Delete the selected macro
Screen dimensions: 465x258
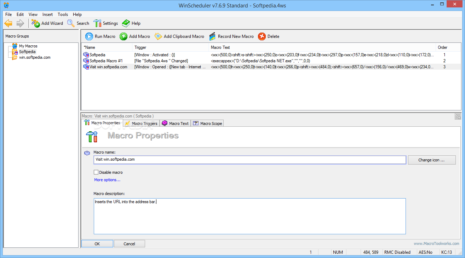pos(269,36)
